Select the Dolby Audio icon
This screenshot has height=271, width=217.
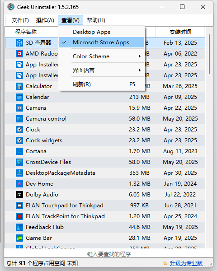[19, 195]
